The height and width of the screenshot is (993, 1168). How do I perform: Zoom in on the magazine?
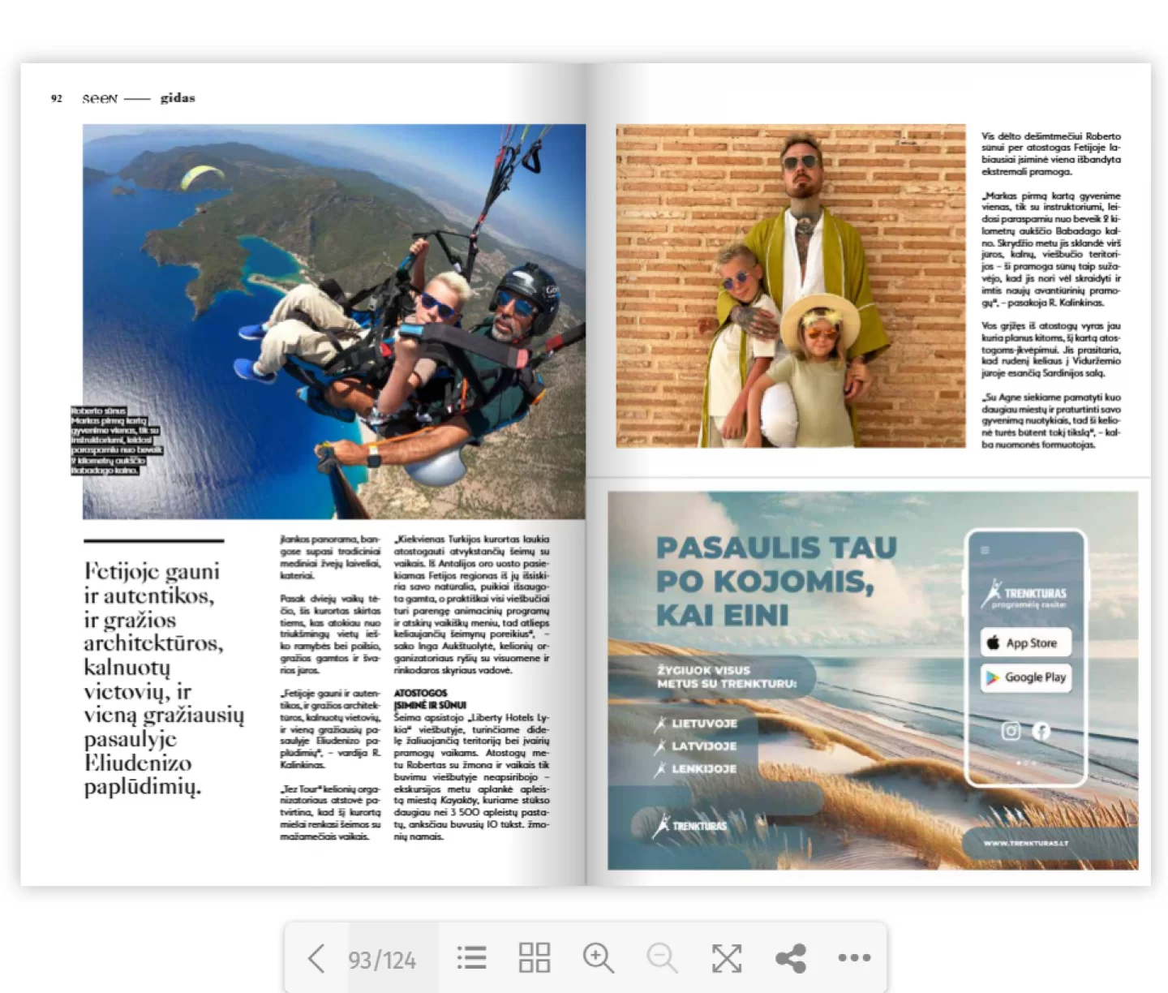tap(598, 958)
